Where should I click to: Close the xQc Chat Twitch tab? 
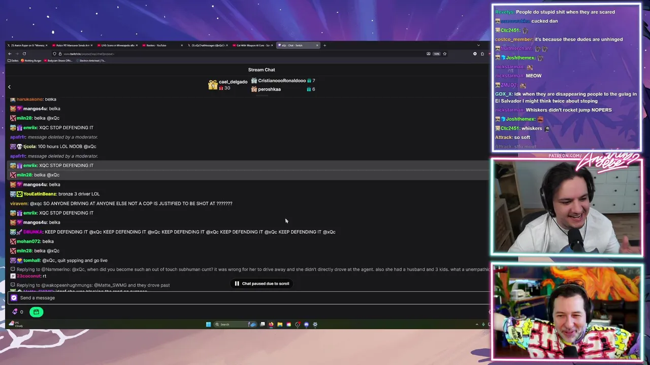pos(317,45)
